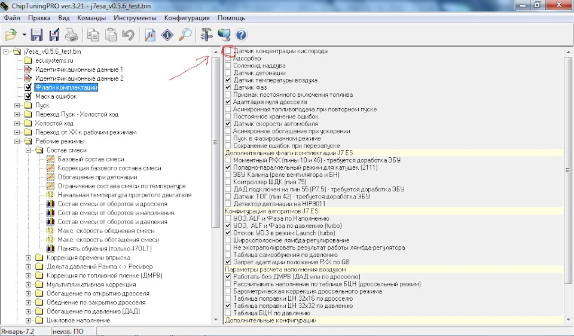Collapse the j7esa_v0.5.6_test.bin root node
Screen dimensions: 574x336
(6, 51)
